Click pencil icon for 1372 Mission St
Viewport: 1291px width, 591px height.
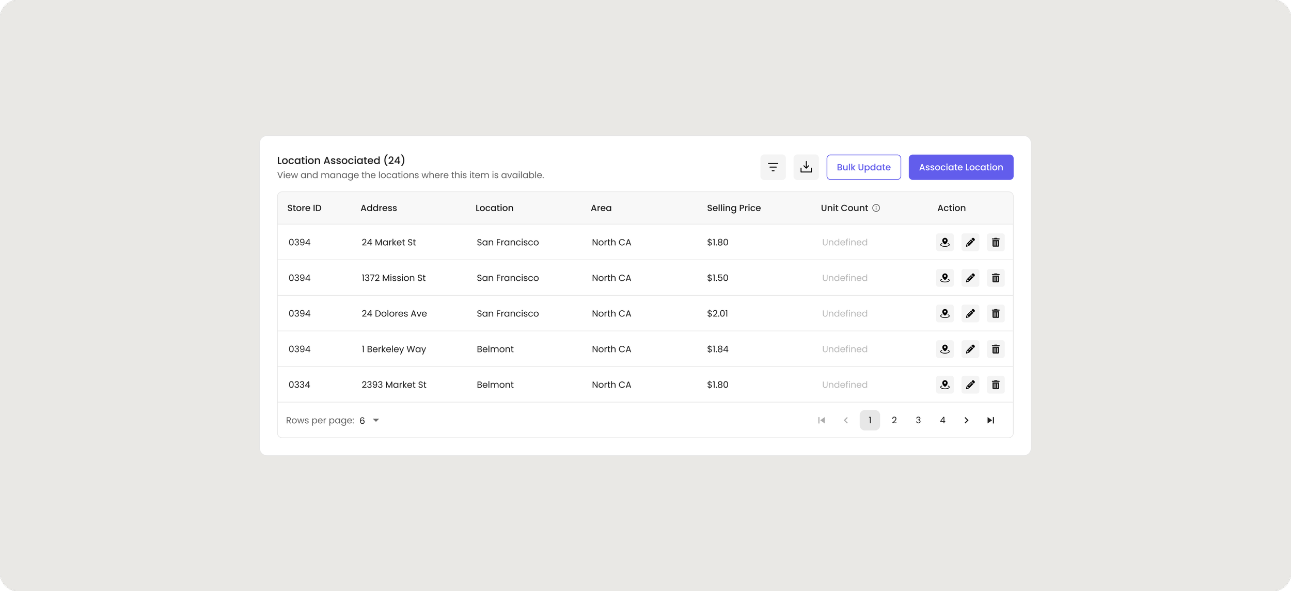pos(970,278)
